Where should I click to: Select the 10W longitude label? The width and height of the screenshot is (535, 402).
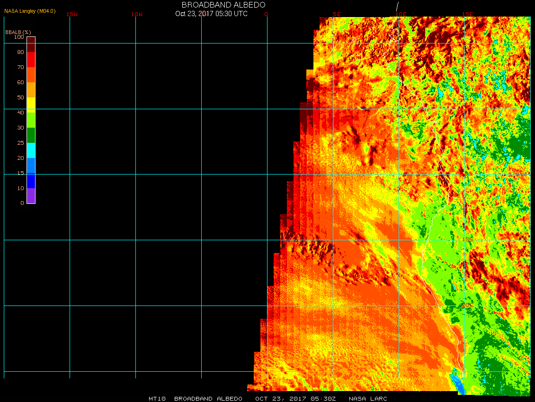(x=137, y=14)
